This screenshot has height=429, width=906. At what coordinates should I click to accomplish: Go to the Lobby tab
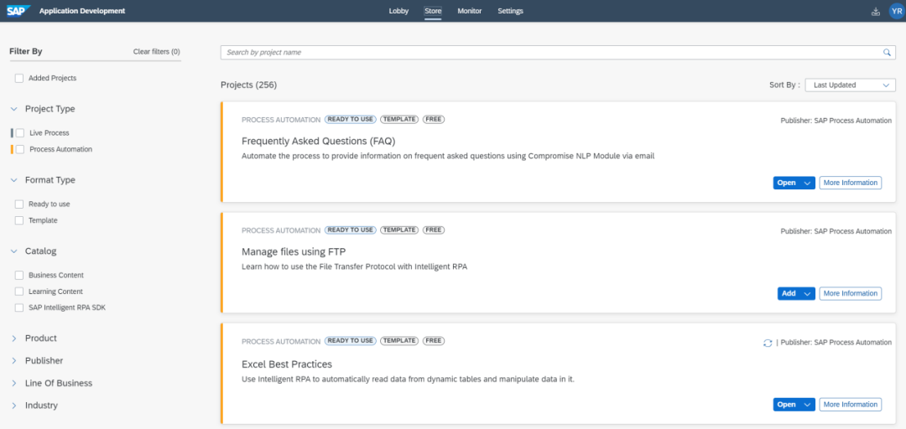(x=398, y=11)
